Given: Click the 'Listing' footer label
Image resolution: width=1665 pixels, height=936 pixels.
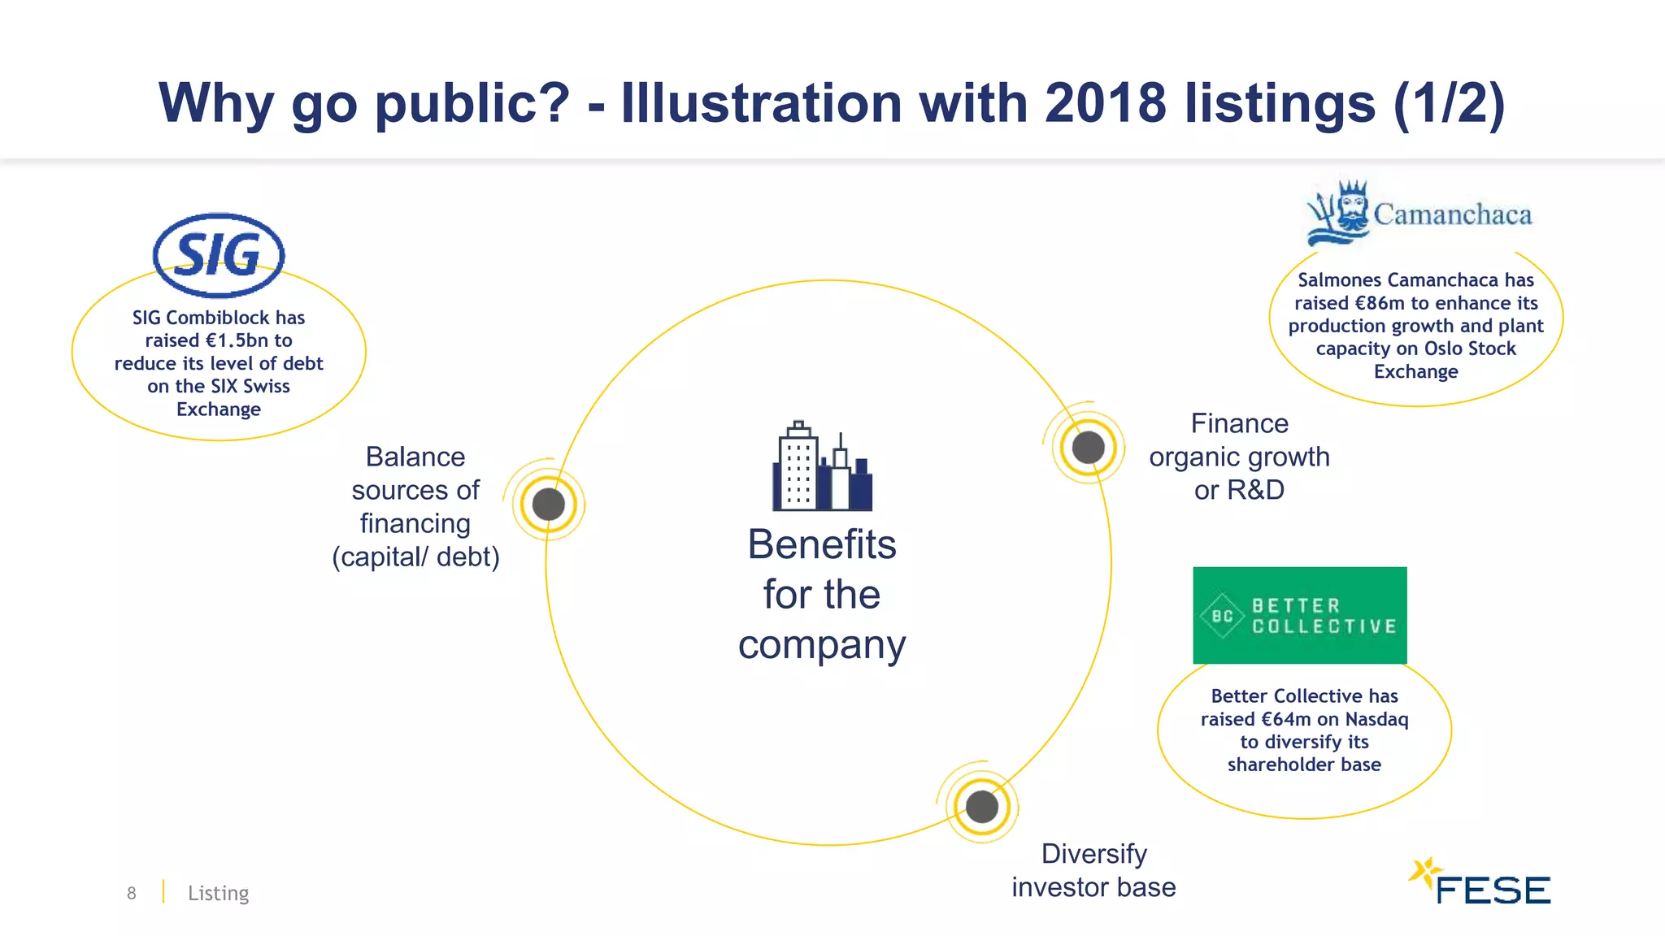Looking at the screenshot, I should (218, 893).
